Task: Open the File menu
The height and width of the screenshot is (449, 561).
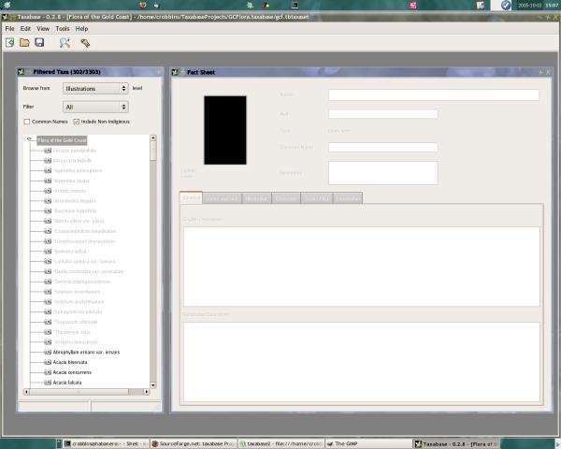Action: [x=9, y=29]
